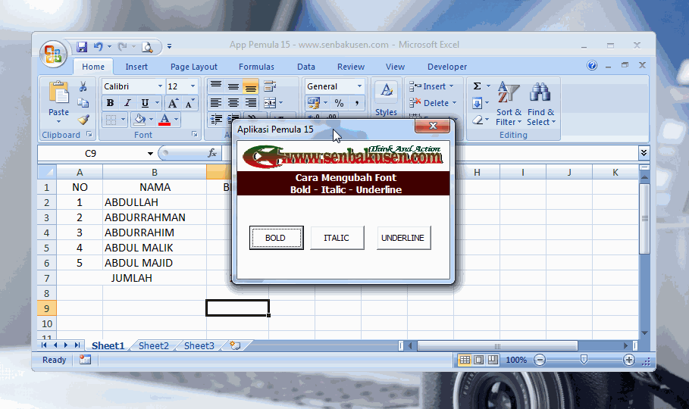Insert a new worksheet tab

pos(235,345)
